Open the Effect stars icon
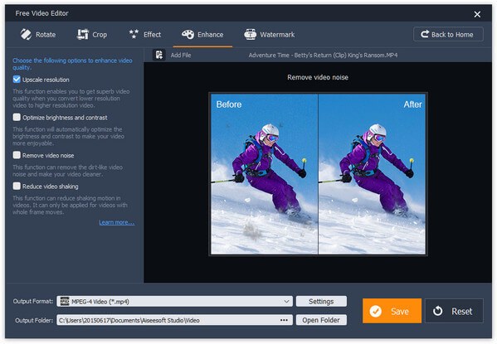Screen dimensions: 497x344 [134, 34]
